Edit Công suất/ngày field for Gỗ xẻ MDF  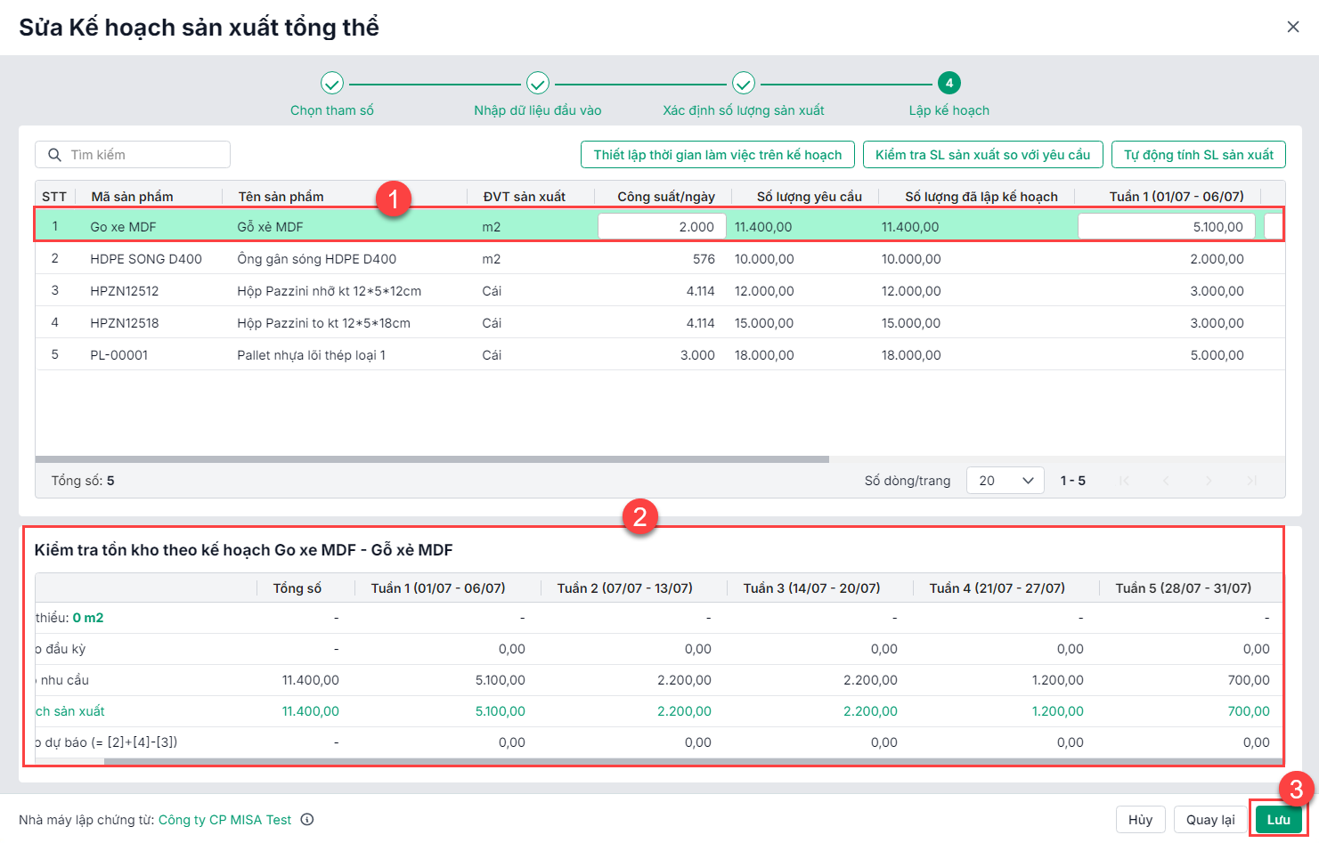(662, 227)
